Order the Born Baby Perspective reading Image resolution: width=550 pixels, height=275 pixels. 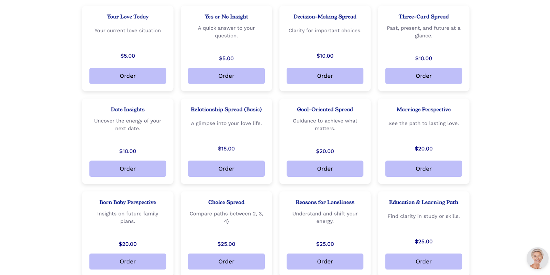click(x=128, y=262)
